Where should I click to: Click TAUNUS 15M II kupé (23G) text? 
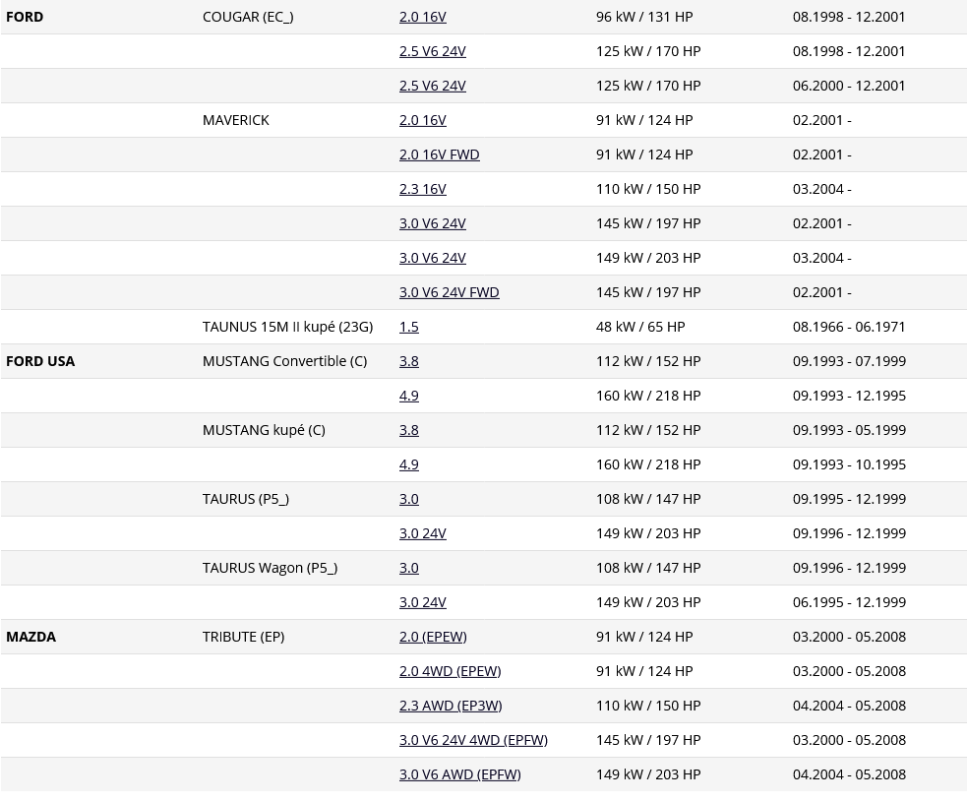click(x=287, y=327)
